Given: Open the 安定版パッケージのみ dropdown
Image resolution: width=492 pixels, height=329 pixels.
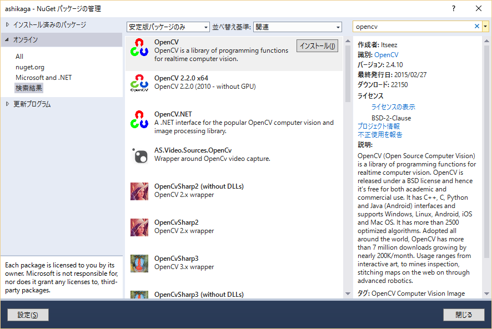Looking at the screenshot, I should point(168,27).
